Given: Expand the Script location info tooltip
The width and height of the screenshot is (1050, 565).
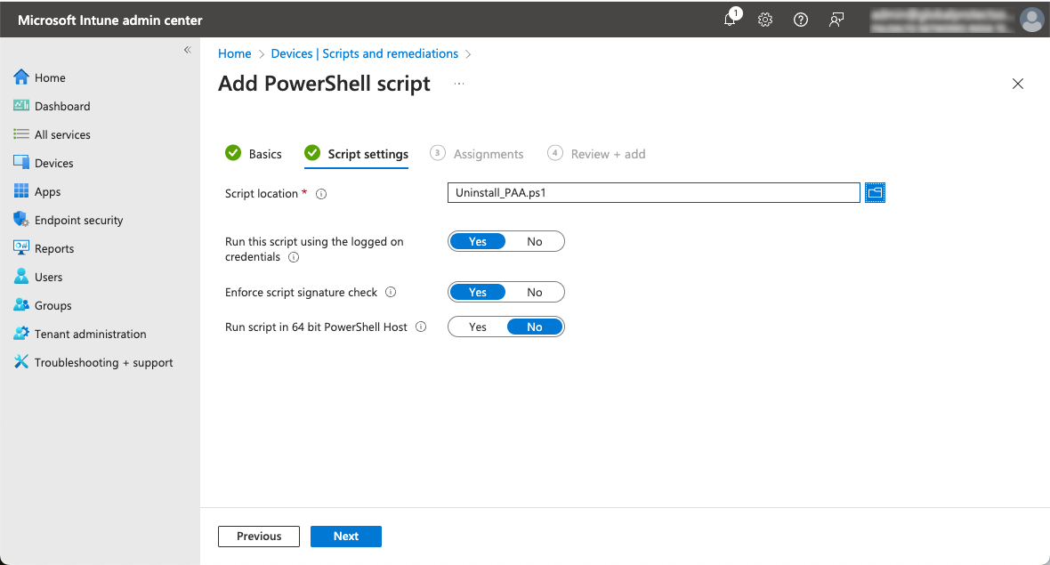Looking at the screenshot, I should pyautogui.click(x=319, y=192).
